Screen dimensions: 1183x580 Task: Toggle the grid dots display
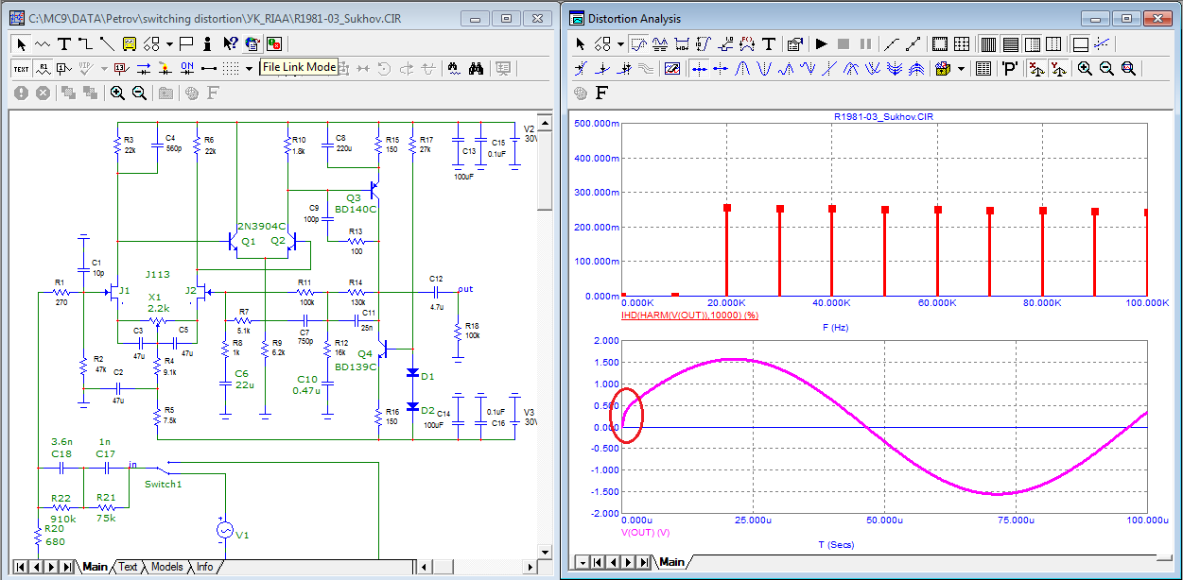[230, 68]
